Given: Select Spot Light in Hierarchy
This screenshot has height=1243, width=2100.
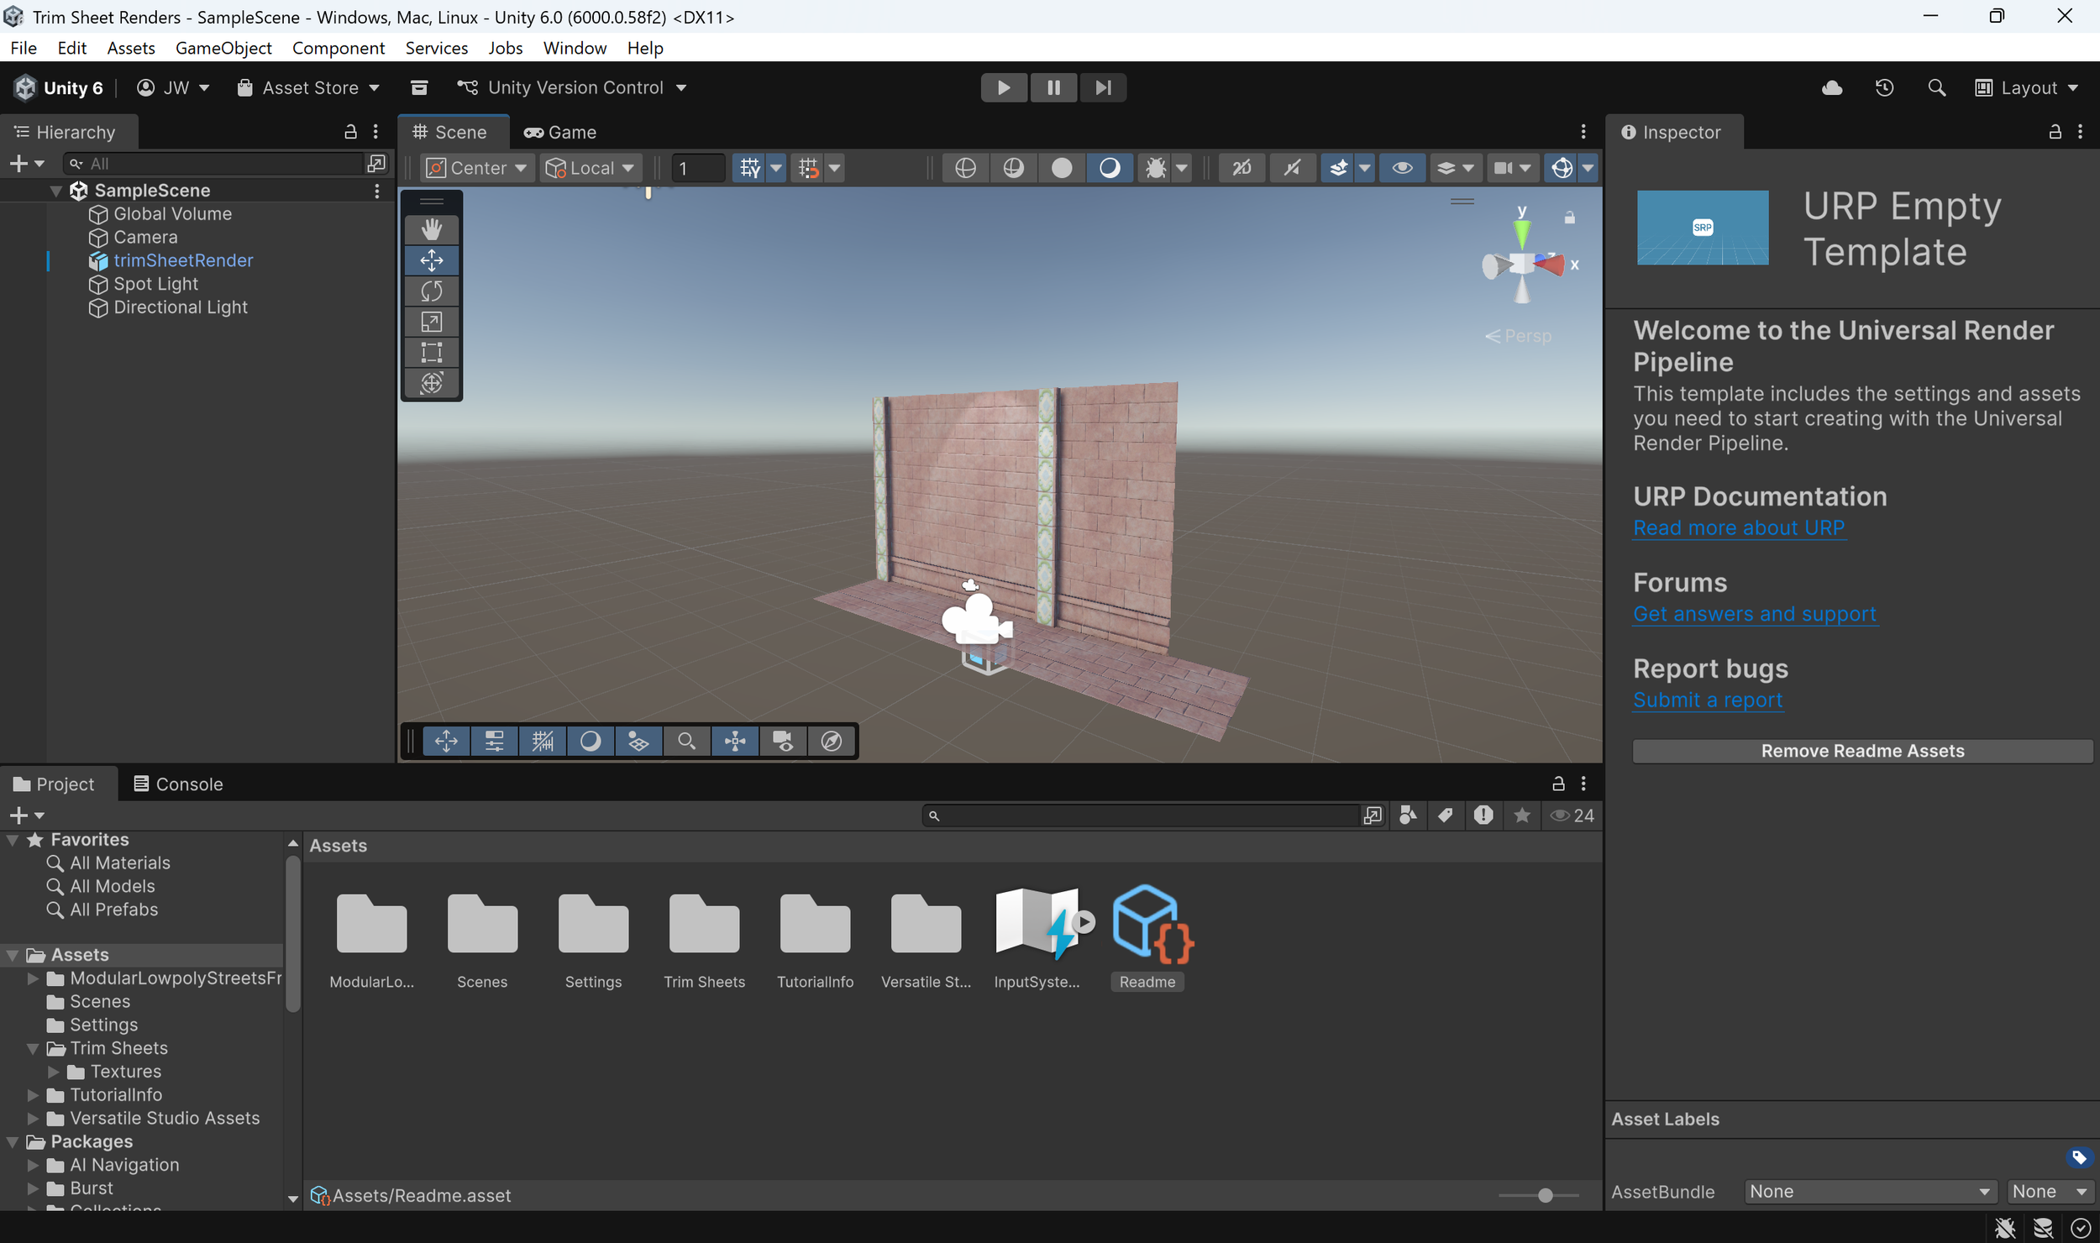Looking at the screenshot, I should click(x=155, y=284).
